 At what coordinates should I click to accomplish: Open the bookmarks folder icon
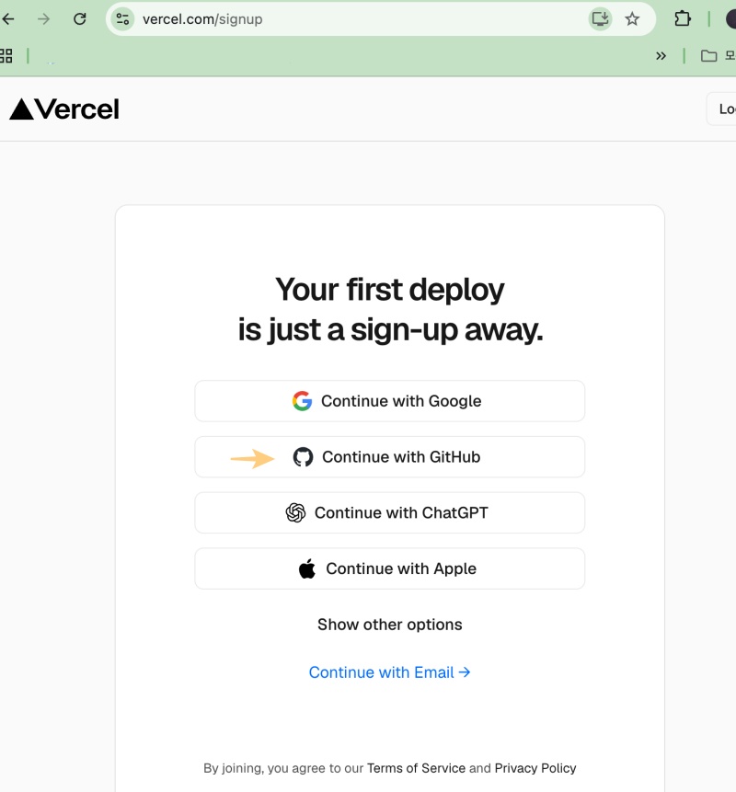tap(708, 55)
